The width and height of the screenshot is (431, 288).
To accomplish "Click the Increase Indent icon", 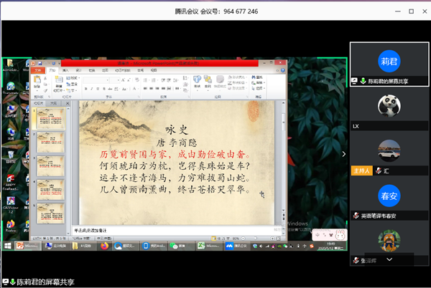I will coord(169,80).
